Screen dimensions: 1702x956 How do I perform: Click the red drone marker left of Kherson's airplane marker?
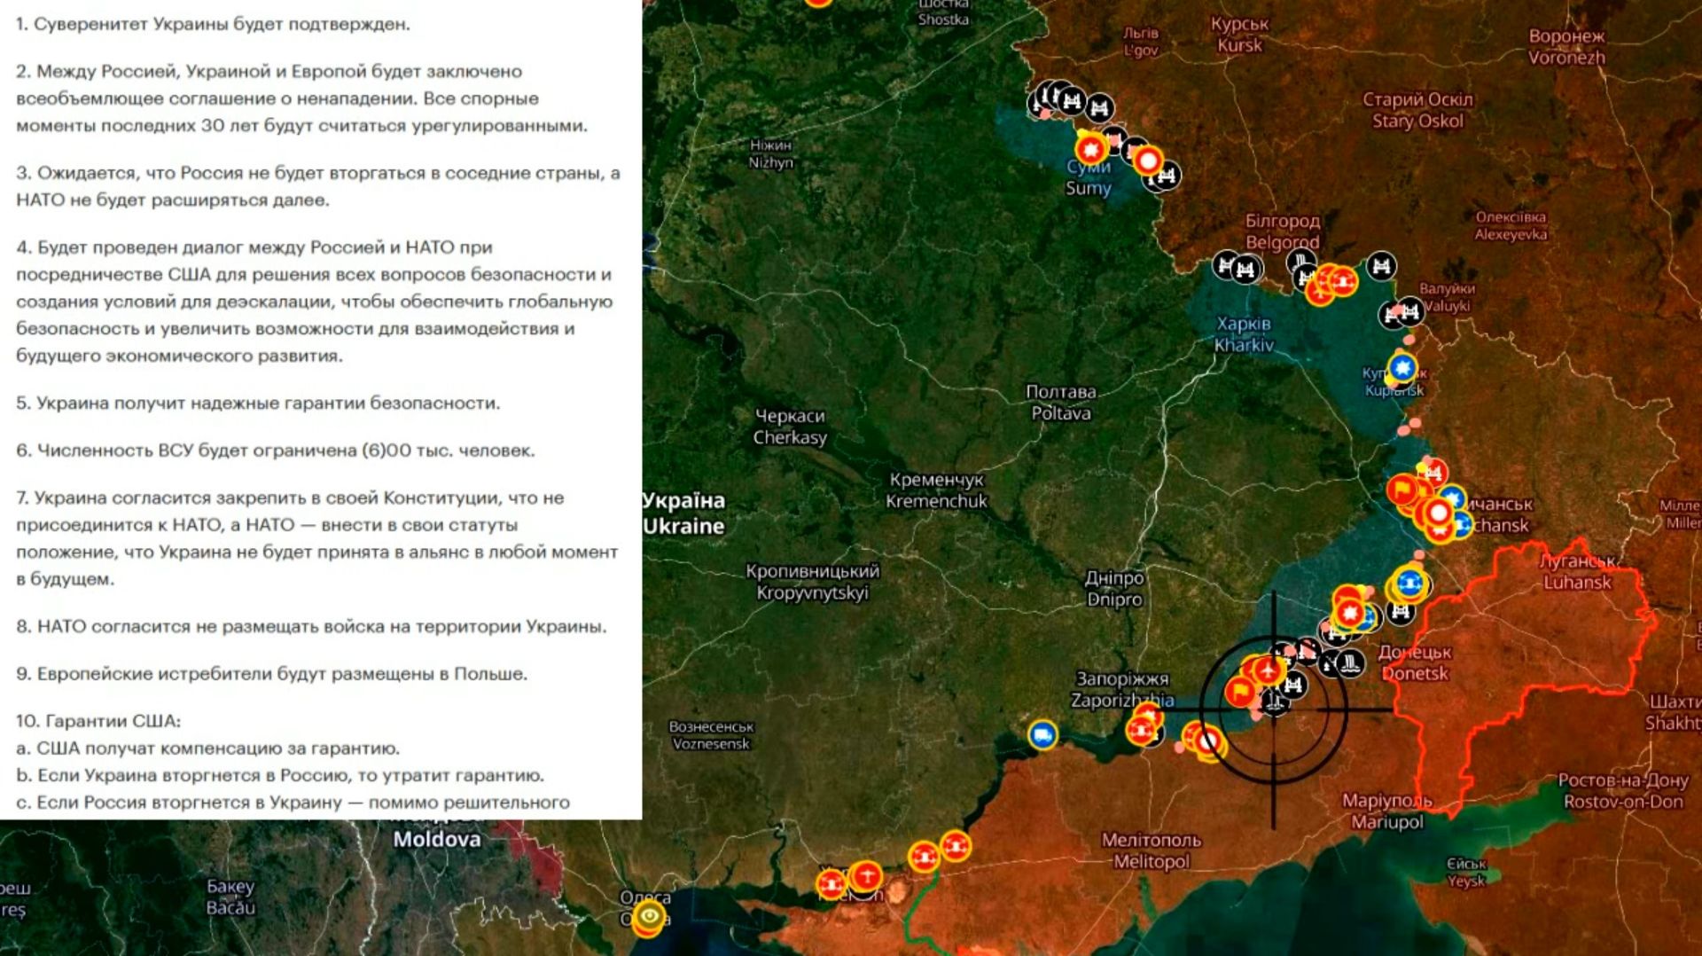click(831, 883)
